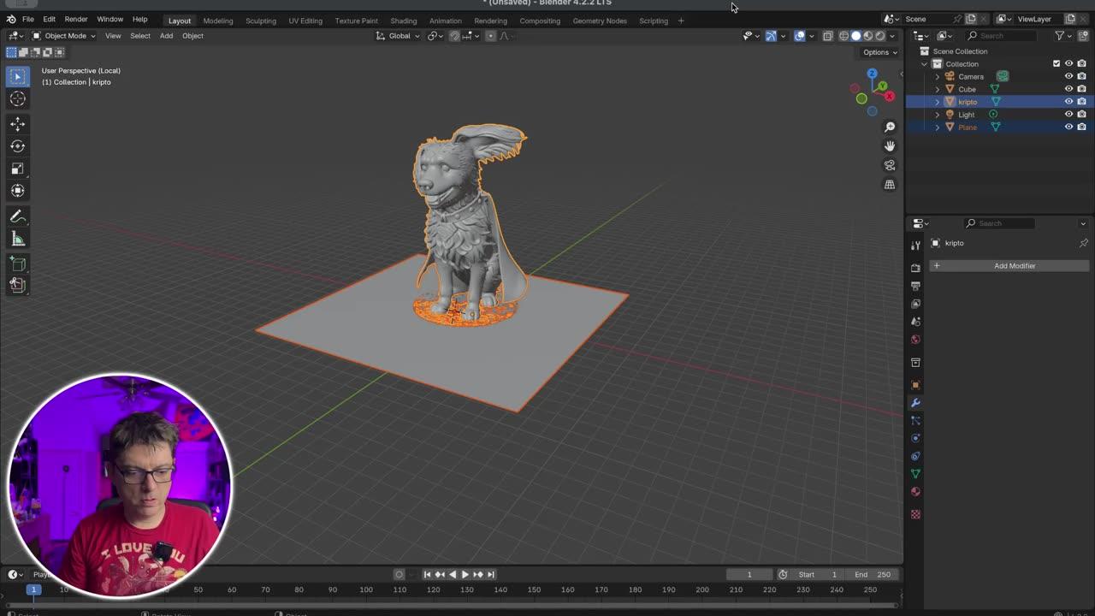
Task: Hide the kripto object in viewport
Action: pyautogui.click(x=1068, y=102)
